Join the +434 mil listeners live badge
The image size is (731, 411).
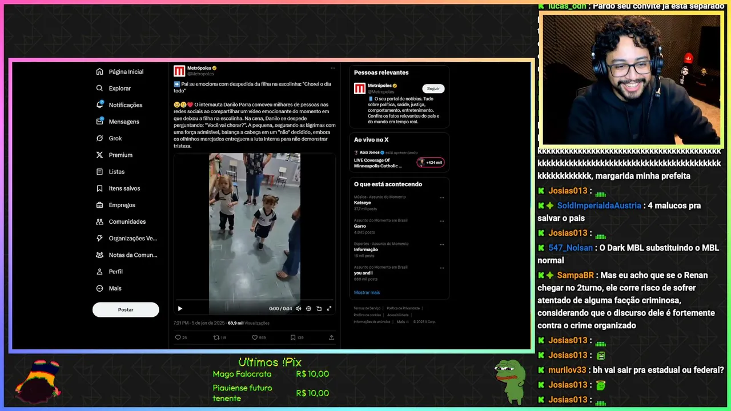[431, 162]
